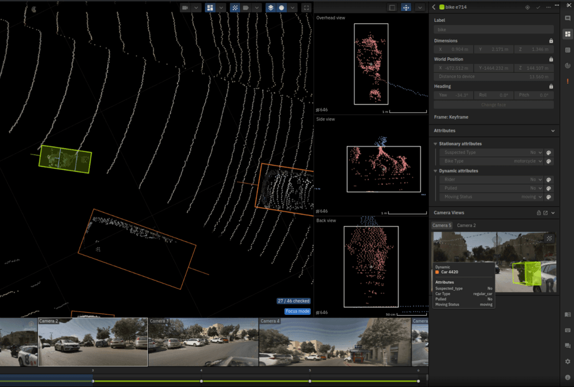Screen dimensions: 574x387
Task: Toggle the circle shading icon
Action: 282,8
